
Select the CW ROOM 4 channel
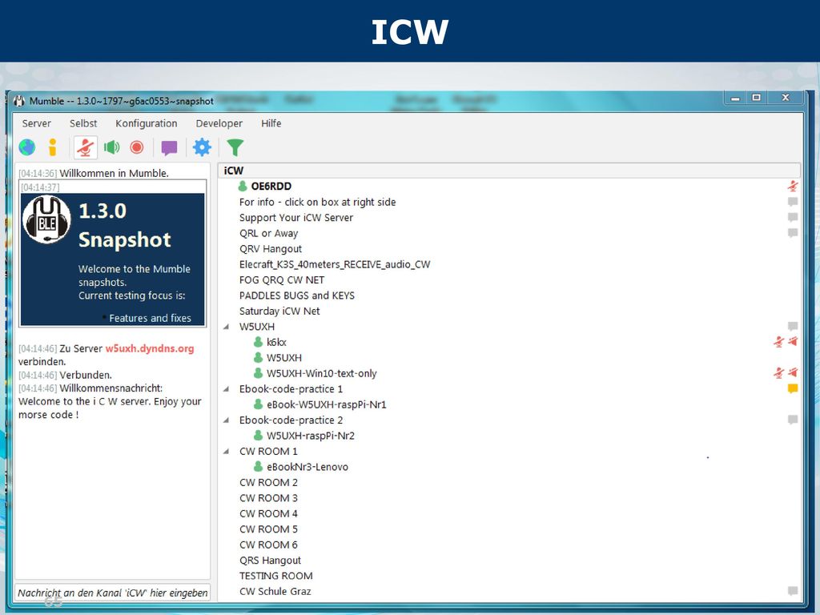point(268,513)
